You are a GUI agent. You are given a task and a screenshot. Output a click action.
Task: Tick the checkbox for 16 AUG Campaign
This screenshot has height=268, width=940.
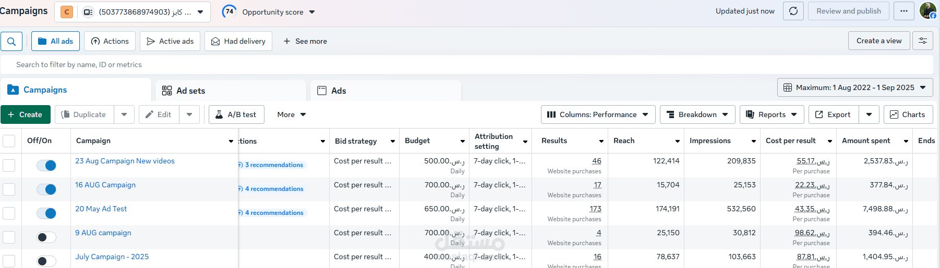9,189
